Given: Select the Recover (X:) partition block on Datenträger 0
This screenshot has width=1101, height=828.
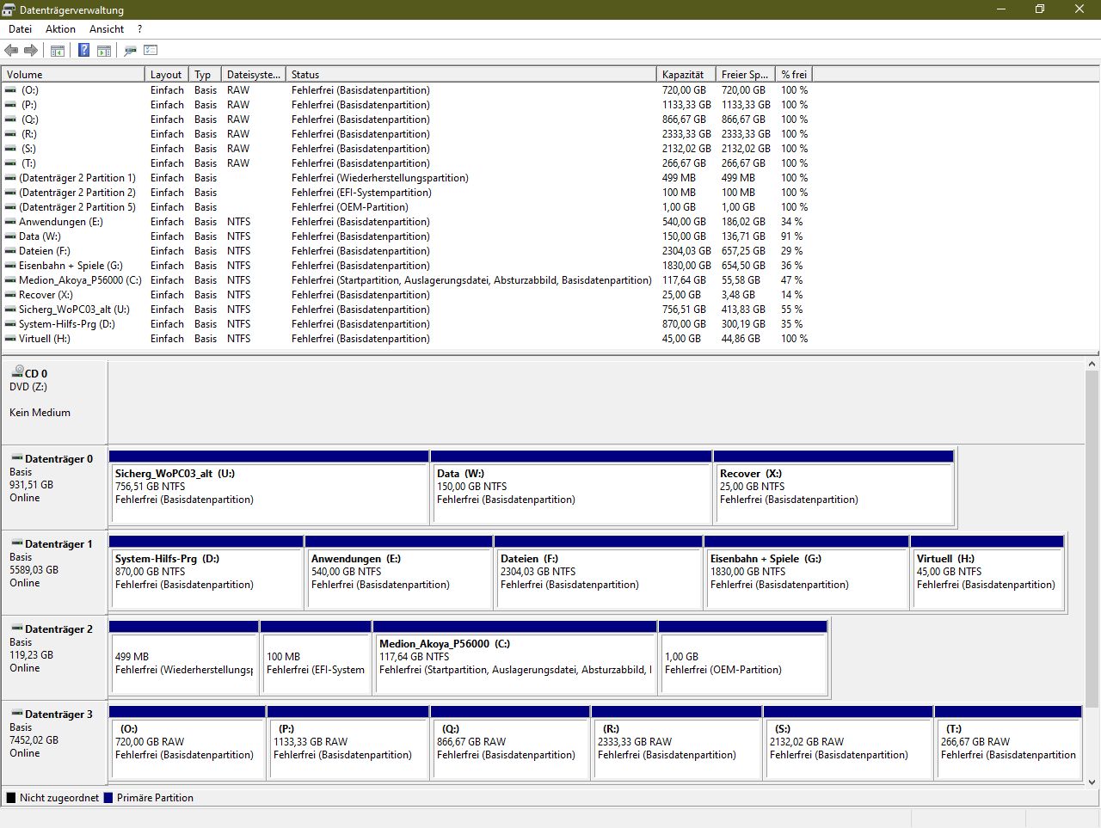Looking at the screenshot, I should [x=833, y=487].
